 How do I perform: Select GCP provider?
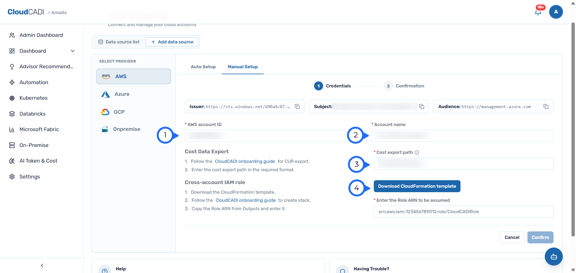coord(133,112)
